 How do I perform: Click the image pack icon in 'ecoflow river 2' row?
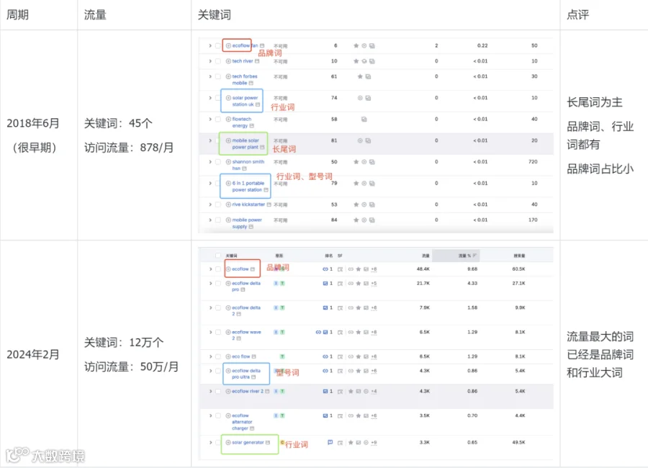click(x=359, y=391)
